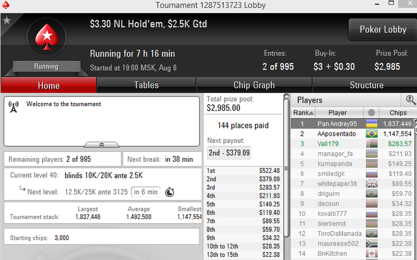Sort players by country globe column
Image resolution: width=417 pixels, height=260 pixels.
372,112
